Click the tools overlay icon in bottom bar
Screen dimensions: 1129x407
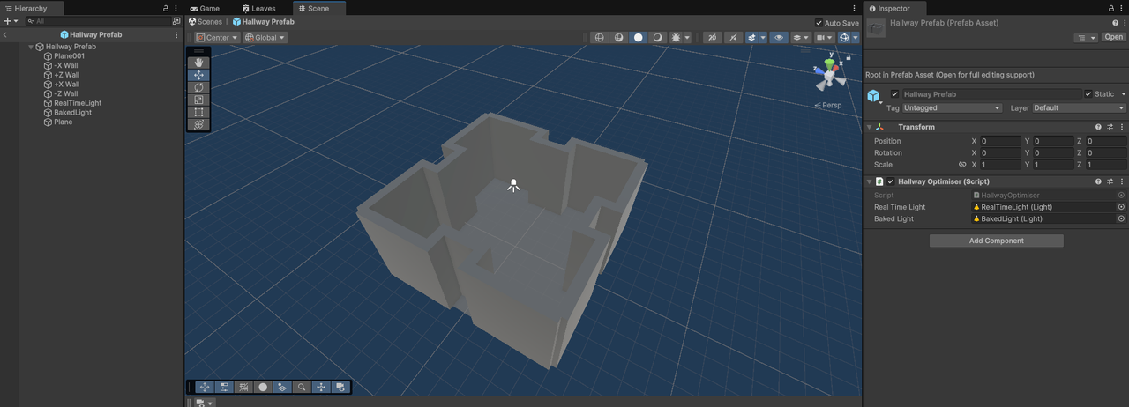point(205,387)
